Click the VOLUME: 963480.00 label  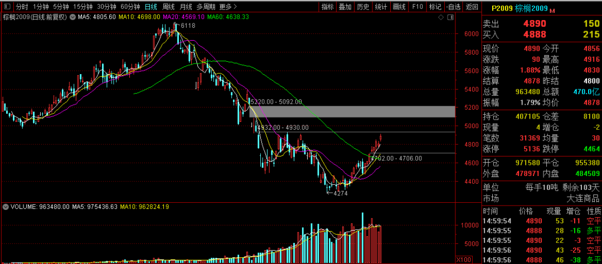coord(40,207)
